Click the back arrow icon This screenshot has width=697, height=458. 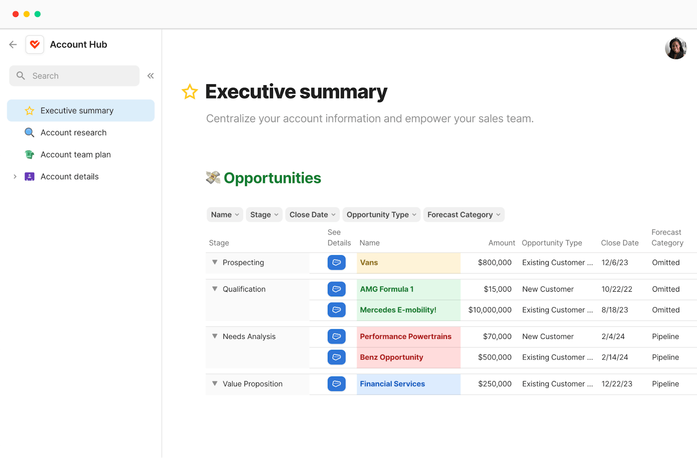click(13, 44)
